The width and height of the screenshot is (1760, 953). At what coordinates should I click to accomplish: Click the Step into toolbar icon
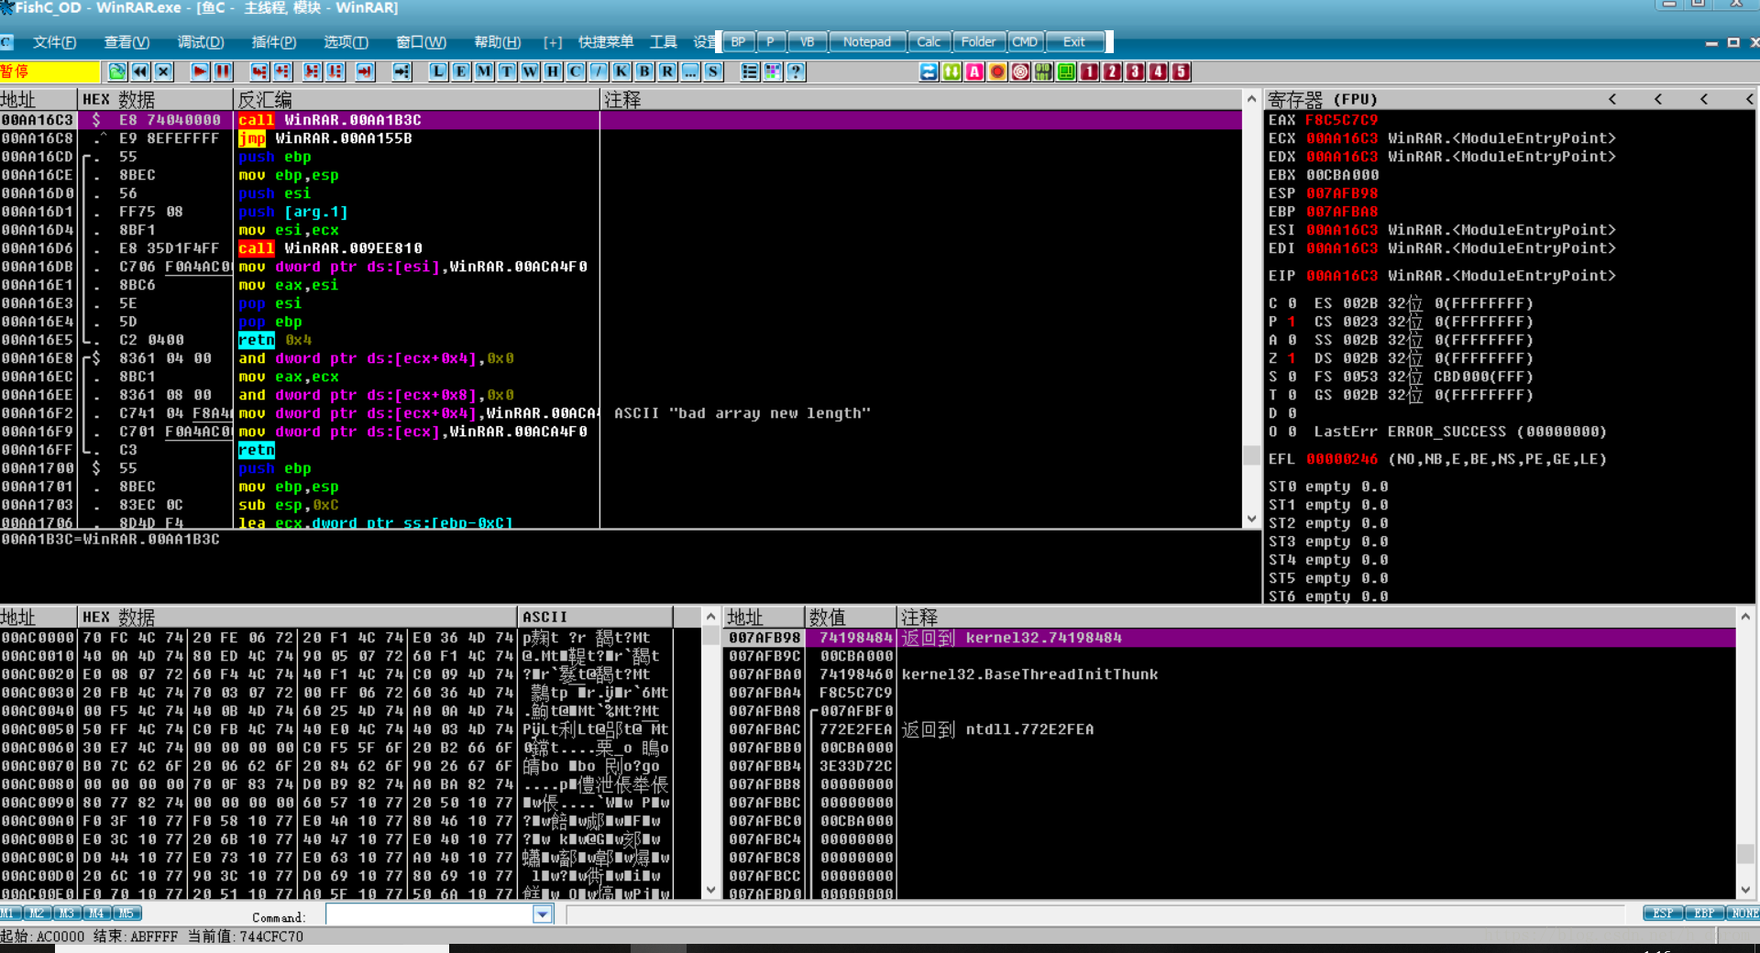pos(259,71)
